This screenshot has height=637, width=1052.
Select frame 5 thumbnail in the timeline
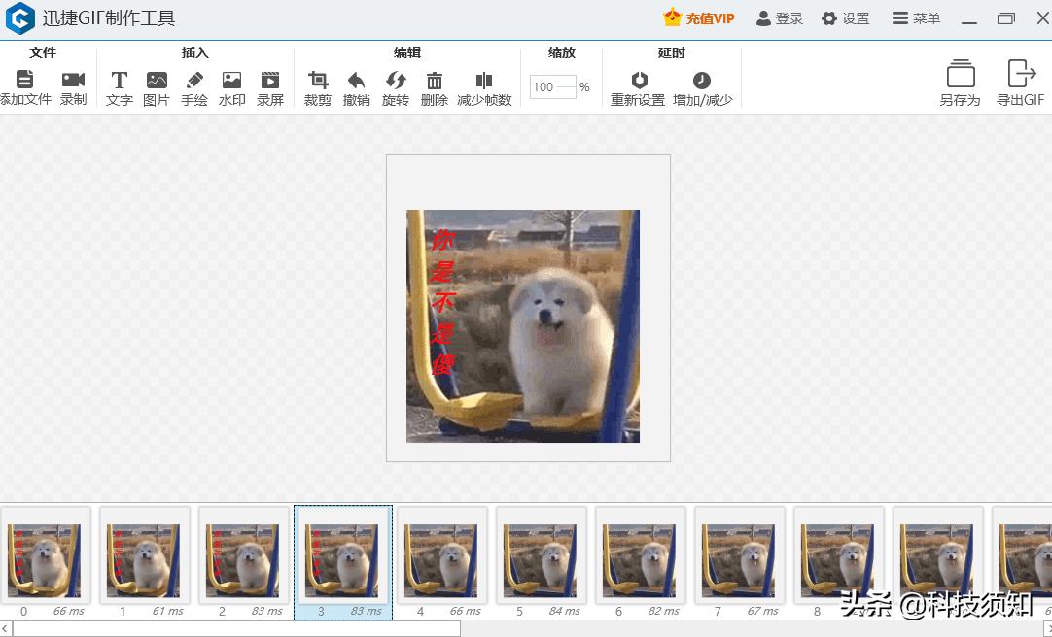tap(542, 560)
